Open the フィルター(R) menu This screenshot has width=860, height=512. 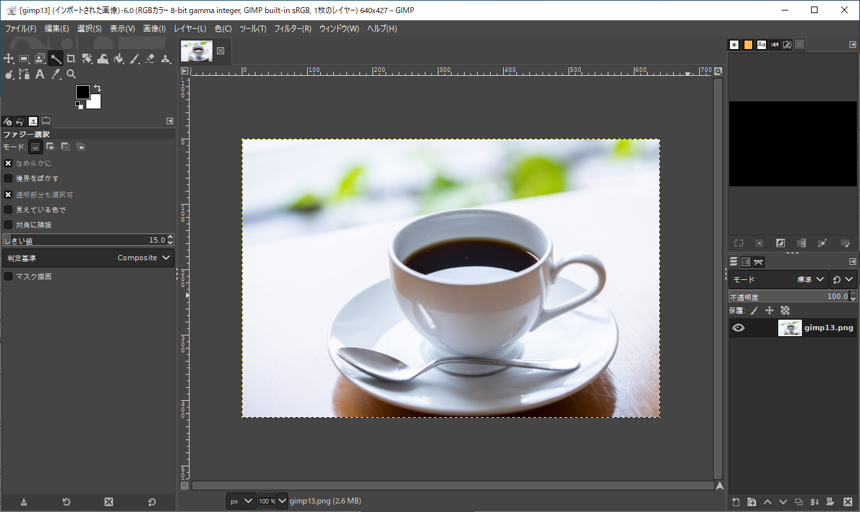(292, 29)
